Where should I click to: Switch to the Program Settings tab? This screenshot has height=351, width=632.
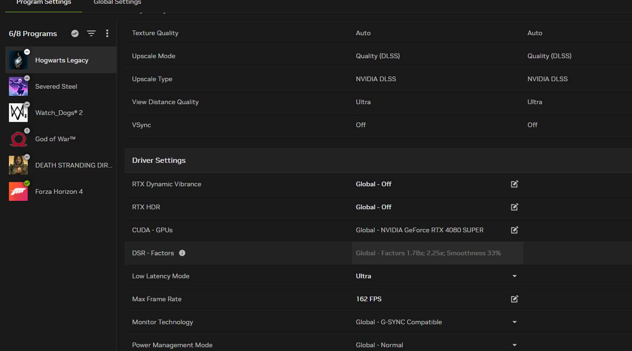click(x=44, y=3)
